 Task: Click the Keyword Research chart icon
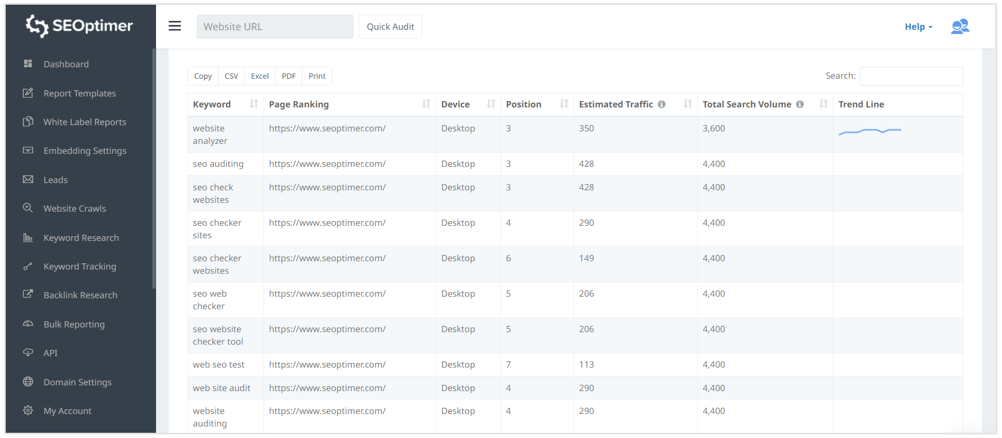tap(28, 238)
